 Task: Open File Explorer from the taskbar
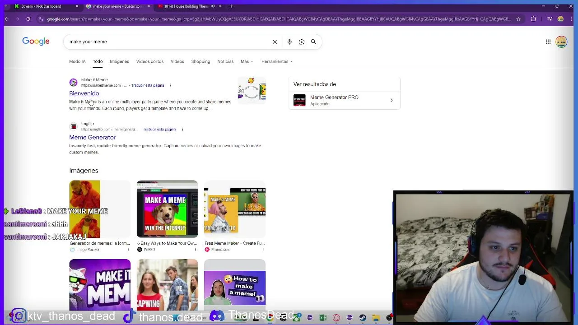pos(376,318)
